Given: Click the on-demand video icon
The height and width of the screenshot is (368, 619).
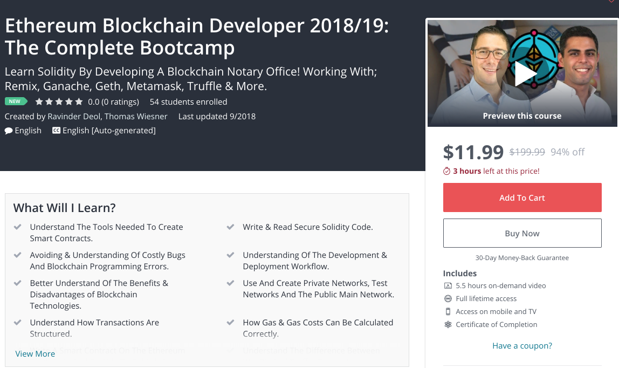Looking at the screenshot, I should pyautogui.click(x=448, y=286).
